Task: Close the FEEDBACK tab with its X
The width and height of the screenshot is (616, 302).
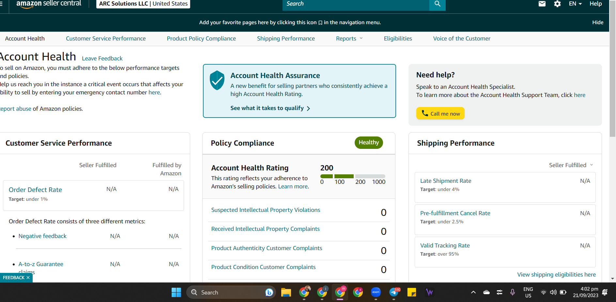Action: 28,278
